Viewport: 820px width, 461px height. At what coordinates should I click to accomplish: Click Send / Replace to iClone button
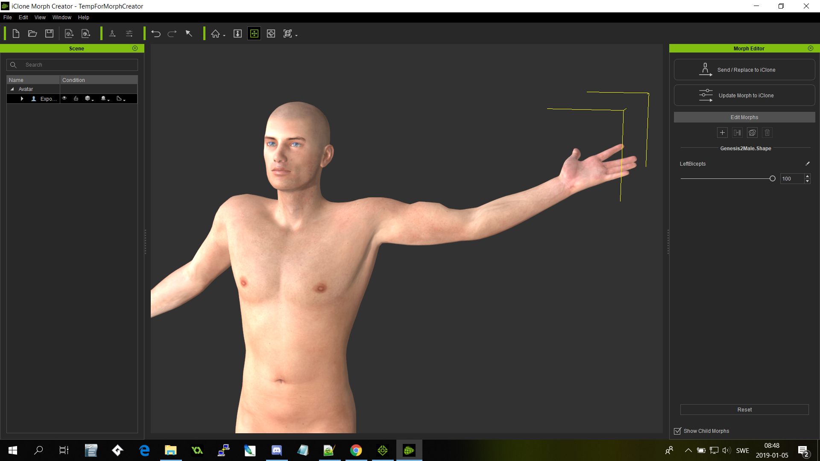coord(744,70)
